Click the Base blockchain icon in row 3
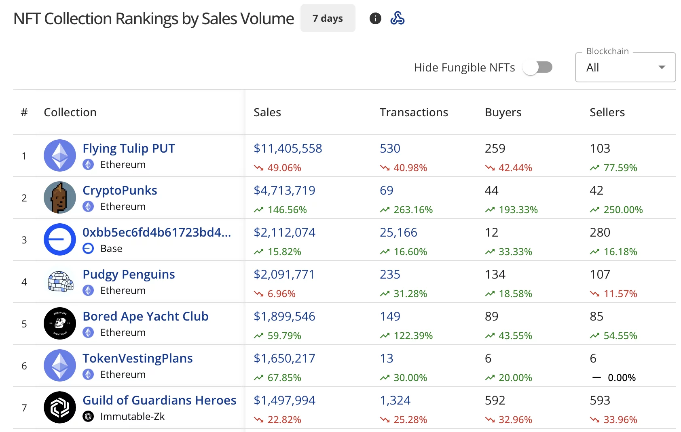 pyautogui.click(x=88, y=248)
